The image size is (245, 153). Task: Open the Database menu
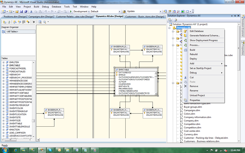[x=57, y=7]
